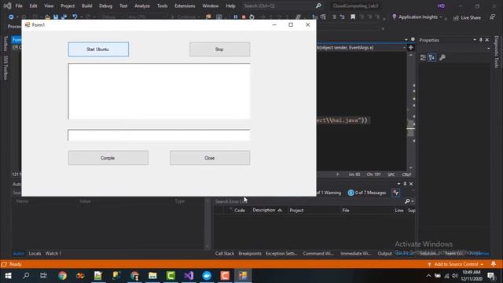Click the Property Pages wrench icon

(442, 57)
